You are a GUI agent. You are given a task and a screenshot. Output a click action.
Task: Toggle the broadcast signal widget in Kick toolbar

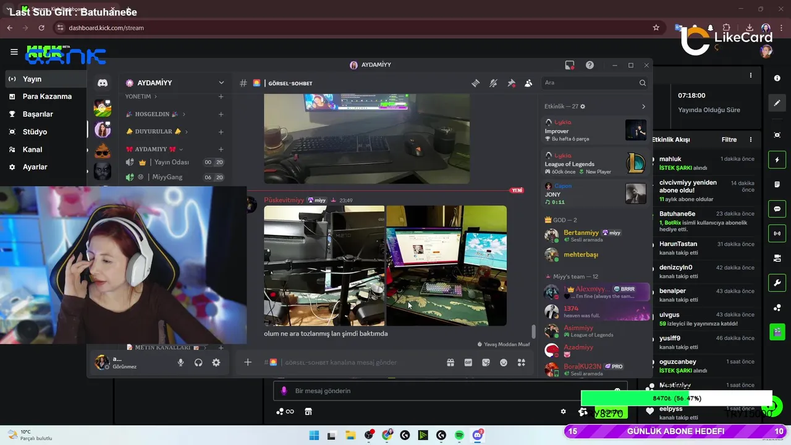[x=777, y=234]
